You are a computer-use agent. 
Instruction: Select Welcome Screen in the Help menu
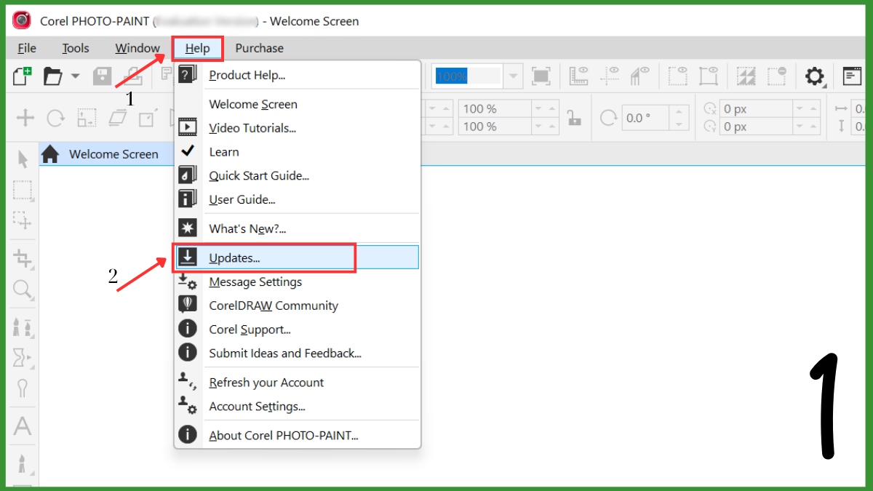click(297, 104)
